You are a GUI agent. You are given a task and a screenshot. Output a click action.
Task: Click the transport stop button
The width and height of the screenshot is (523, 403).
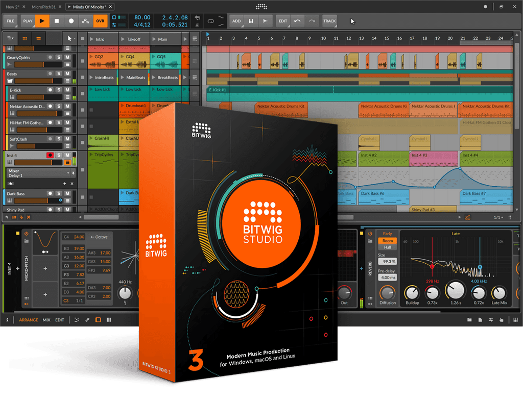tap(57, 21)
